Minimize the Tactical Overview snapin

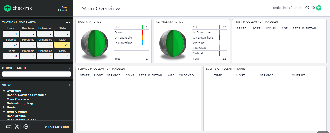tap(67, 23)
